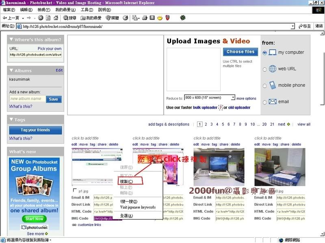This screenshot has width=325, height=243.
Task: Click the 'Tag your friends' button
Action: [35, 130]
